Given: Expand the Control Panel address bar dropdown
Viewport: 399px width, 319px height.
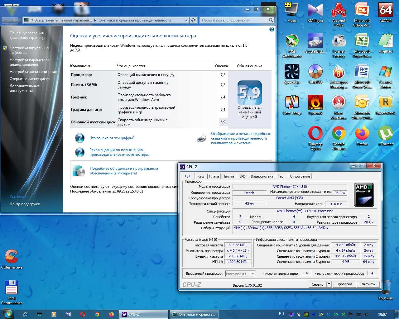Looking at the screenshot, I should point(186,20).
